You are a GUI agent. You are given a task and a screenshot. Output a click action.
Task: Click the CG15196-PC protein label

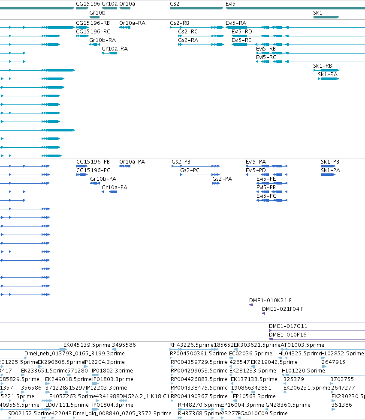[x=93, y=170]
